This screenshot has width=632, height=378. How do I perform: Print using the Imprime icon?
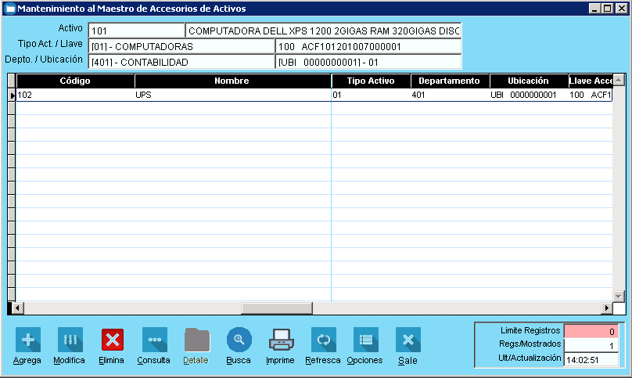coord(281,340)
